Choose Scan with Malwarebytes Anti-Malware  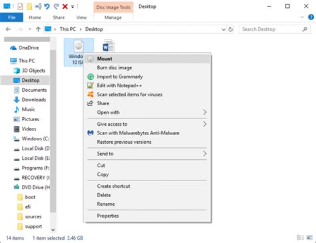[x=147, y=133]
